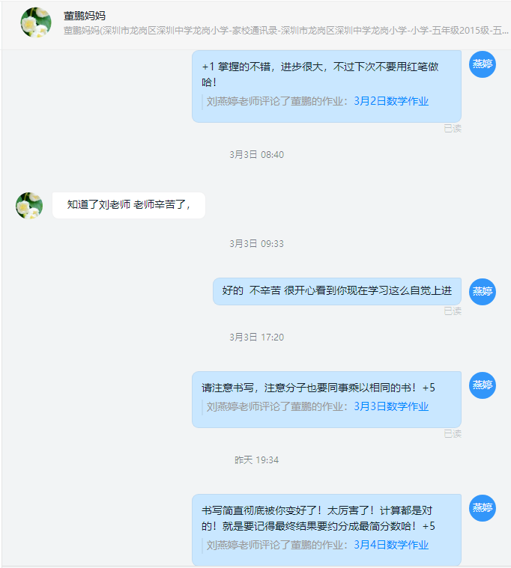Click the 已读 status under 不辛苦 message
511x568 pixels.
pyautogui.click(x=453, y=311)
